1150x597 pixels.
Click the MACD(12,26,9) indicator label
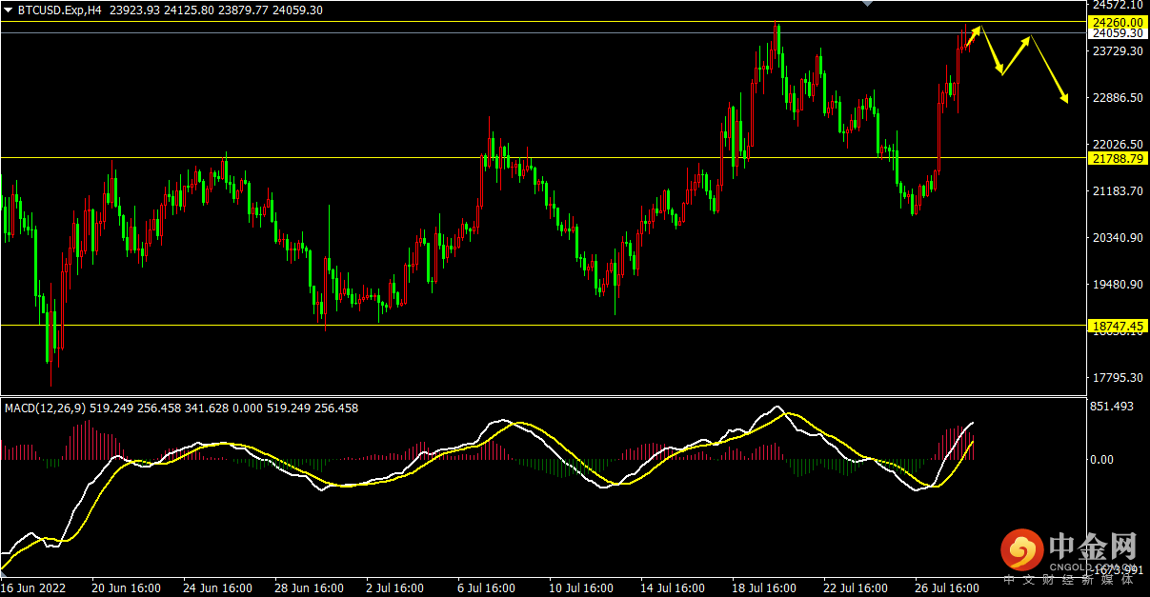45,408
